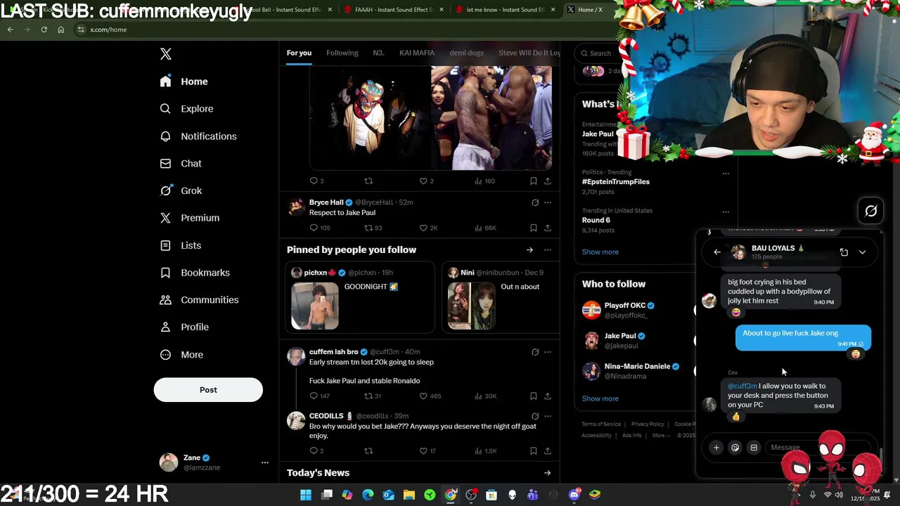
Task: Click Show more under Who to follow
Action: pyautogui.click(x=600, y=398)
